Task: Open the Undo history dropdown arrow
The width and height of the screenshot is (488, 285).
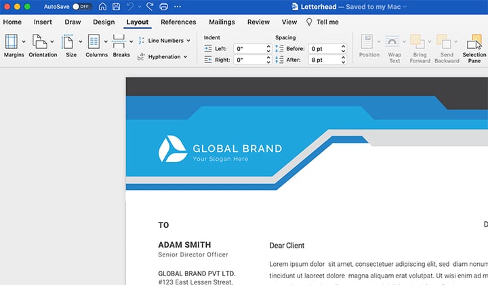Action: tap(140, 7)
